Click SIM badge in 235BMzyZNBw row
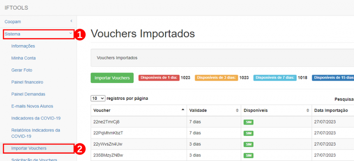The width and height of the screenshot is (354, 161). pos(248,155)
